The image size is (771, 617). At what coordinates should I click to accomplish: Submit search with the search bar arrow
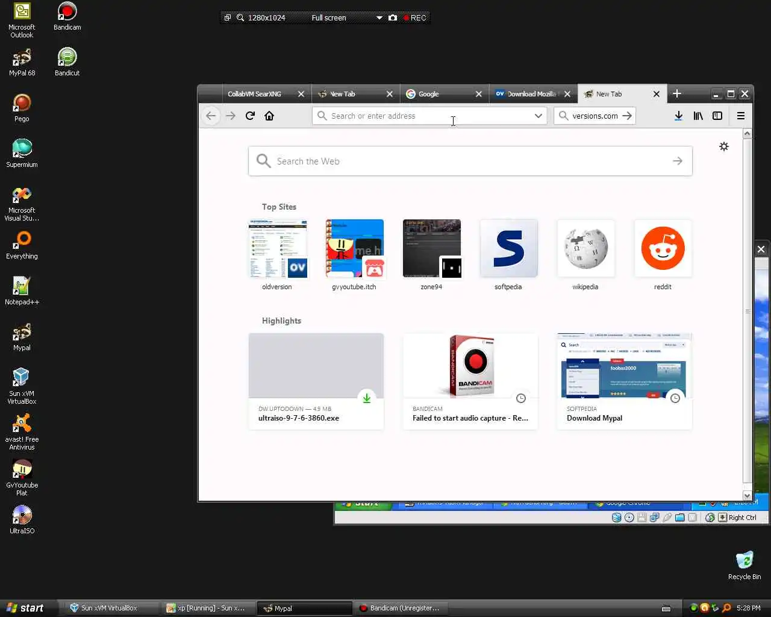click(x=627, y=116)
